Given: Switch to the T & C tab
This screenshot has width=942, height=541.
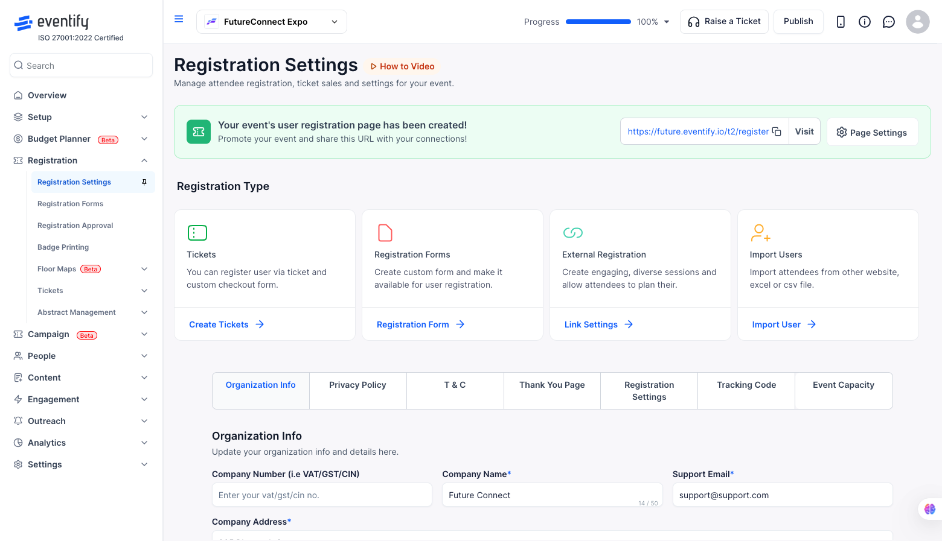Looking at the screenshot, I should pos(455,391).
